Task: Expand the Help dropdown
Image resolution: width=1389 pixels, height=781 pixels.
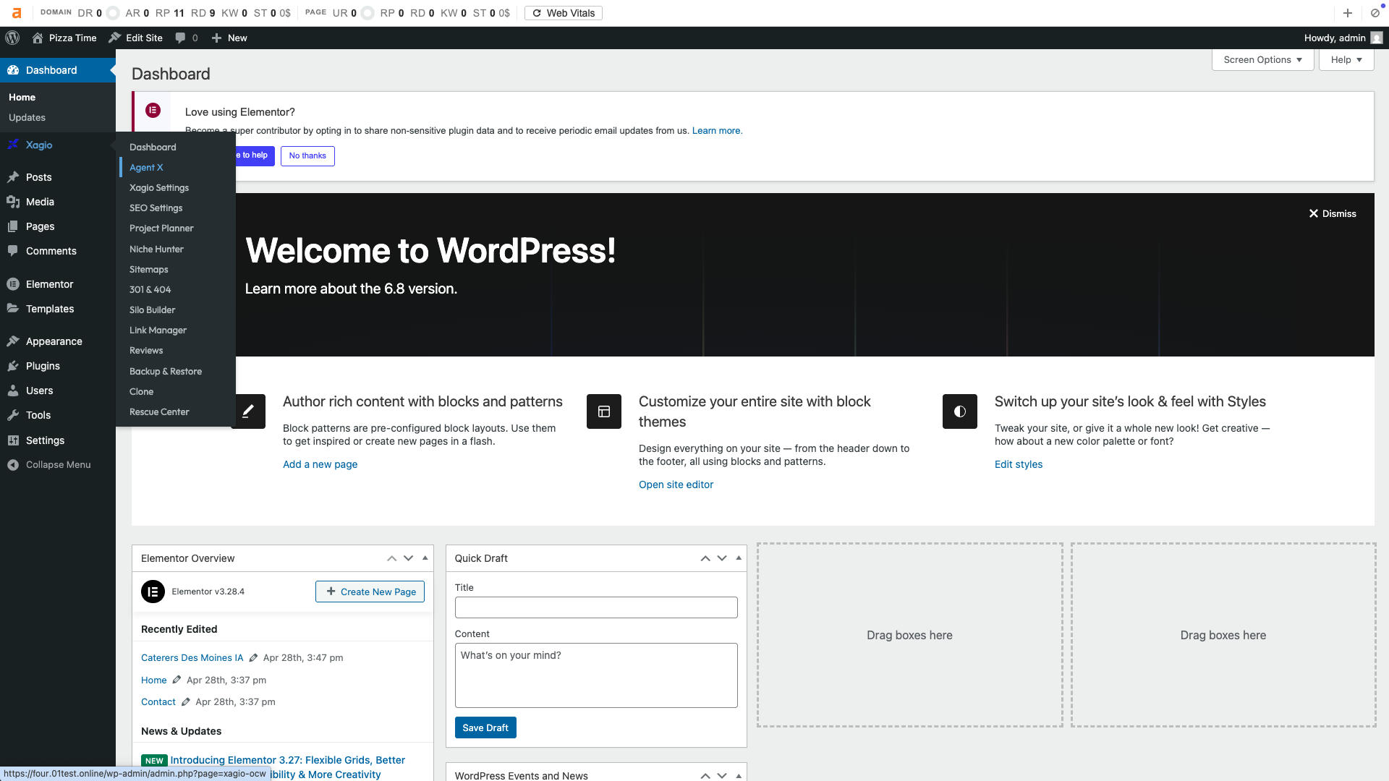Action: 1346,60
